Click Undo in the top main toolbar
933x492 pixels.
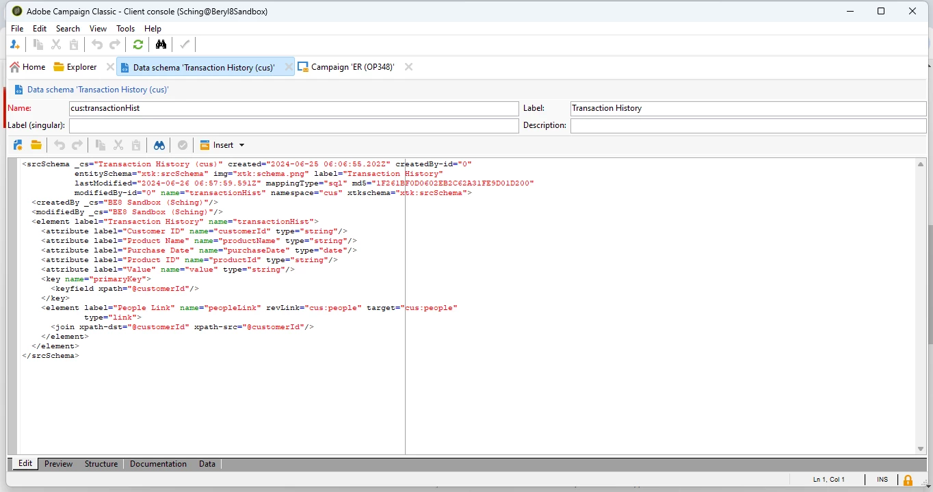97,44
